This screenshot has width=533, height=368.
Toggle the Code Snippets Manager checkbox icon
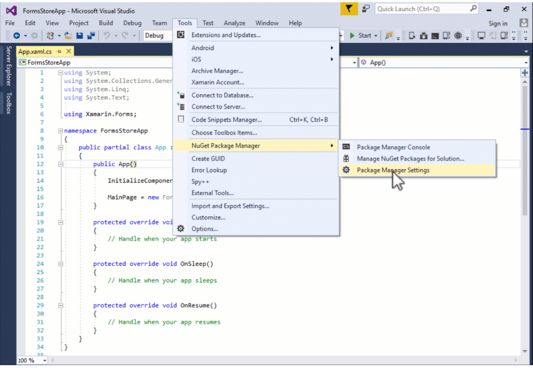181,119
